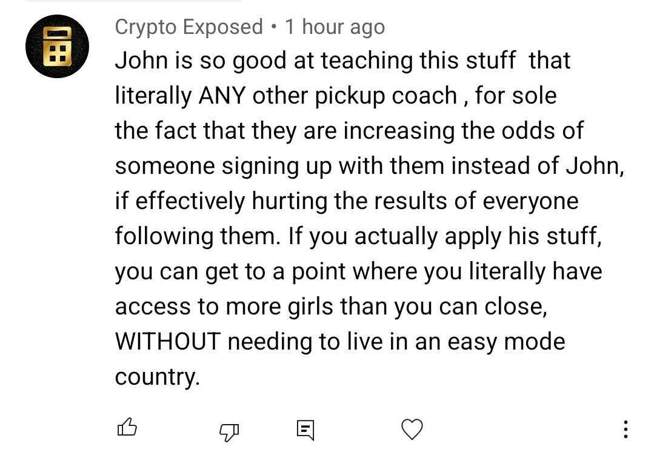This screenshot has height=455, width=654.
Task: Click the words "pickup coach"
Action: [394, 96]
